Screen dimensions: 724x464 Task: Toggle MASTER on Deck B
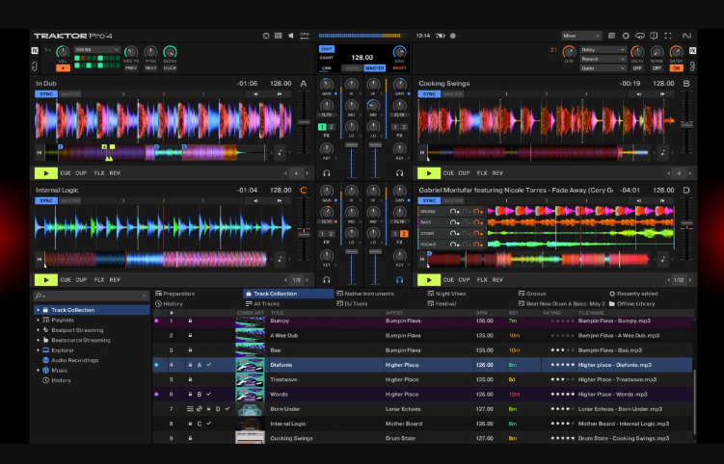(453, 94)
